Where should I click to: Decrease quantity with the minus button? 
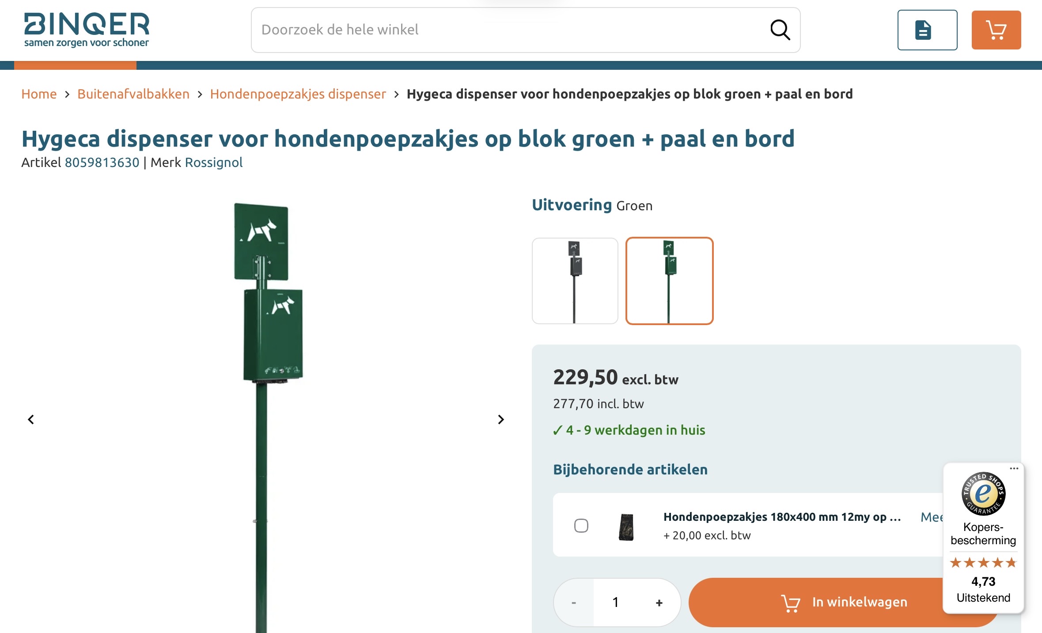click(573, 603)
